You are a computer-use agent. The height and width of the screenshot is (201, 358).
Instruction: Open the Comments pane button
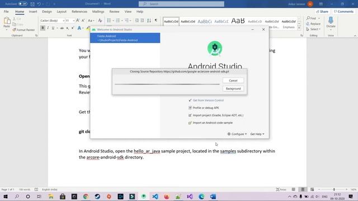[343, 12]
